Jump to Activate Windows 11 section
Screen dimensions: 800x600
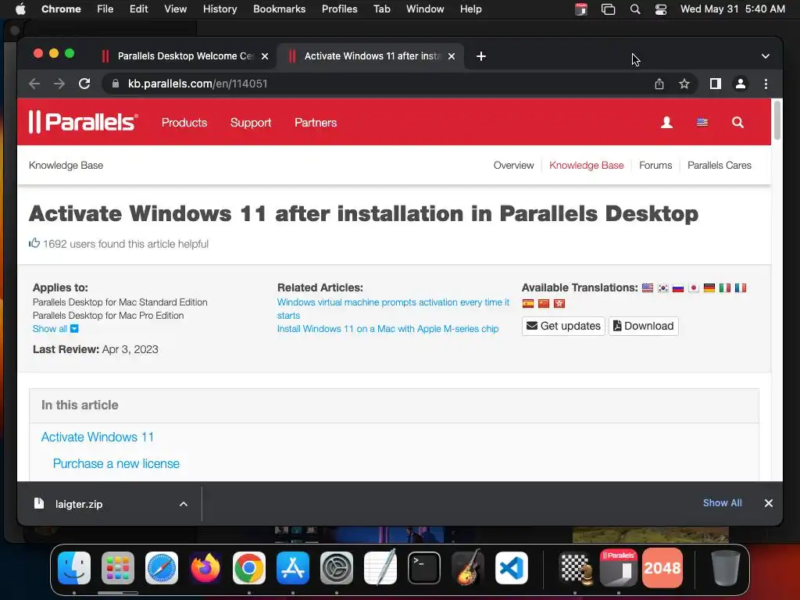coord(98,437)
